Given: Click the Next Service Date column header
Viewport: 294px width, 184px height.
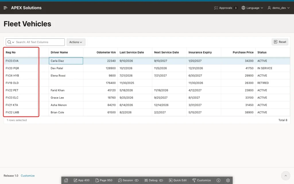Looking at the screenshot, I should 169,52.
